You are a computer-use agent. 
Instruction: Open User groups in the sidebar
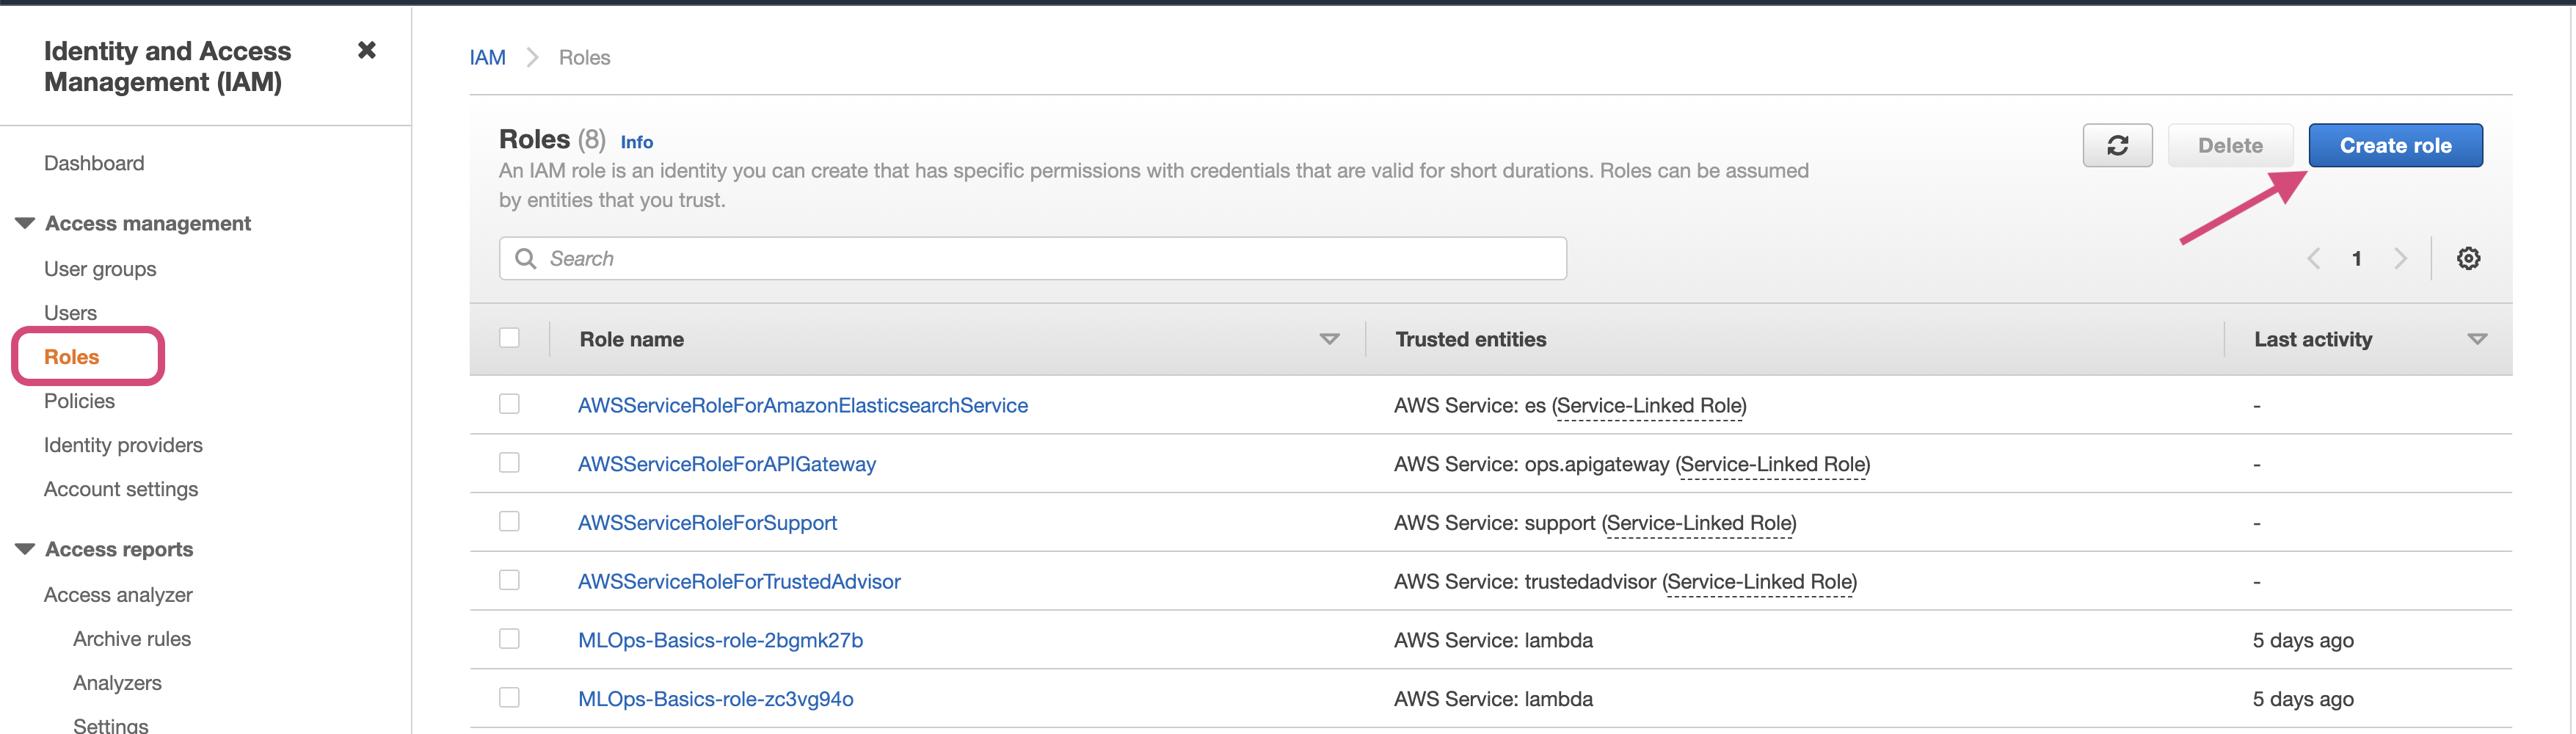point(100,269)
